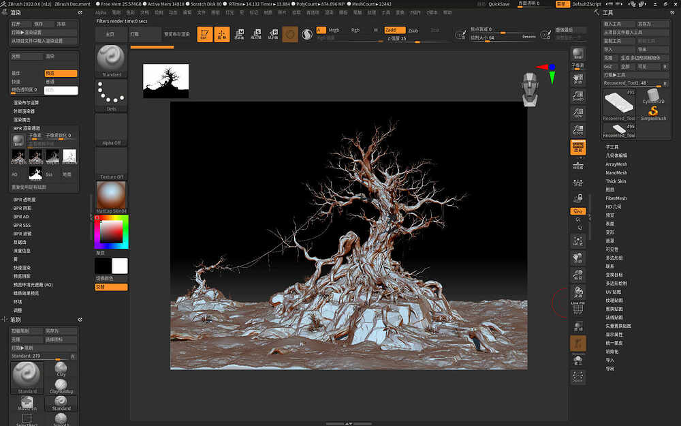Click the QuickSave button
The height and width of the screenshot is (426, 681).
click(498, 3)
